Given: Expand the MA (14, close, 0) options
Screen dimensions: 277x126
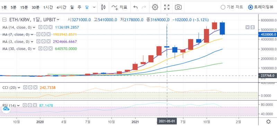Looking at the screenshot, I should coord(34,27).
